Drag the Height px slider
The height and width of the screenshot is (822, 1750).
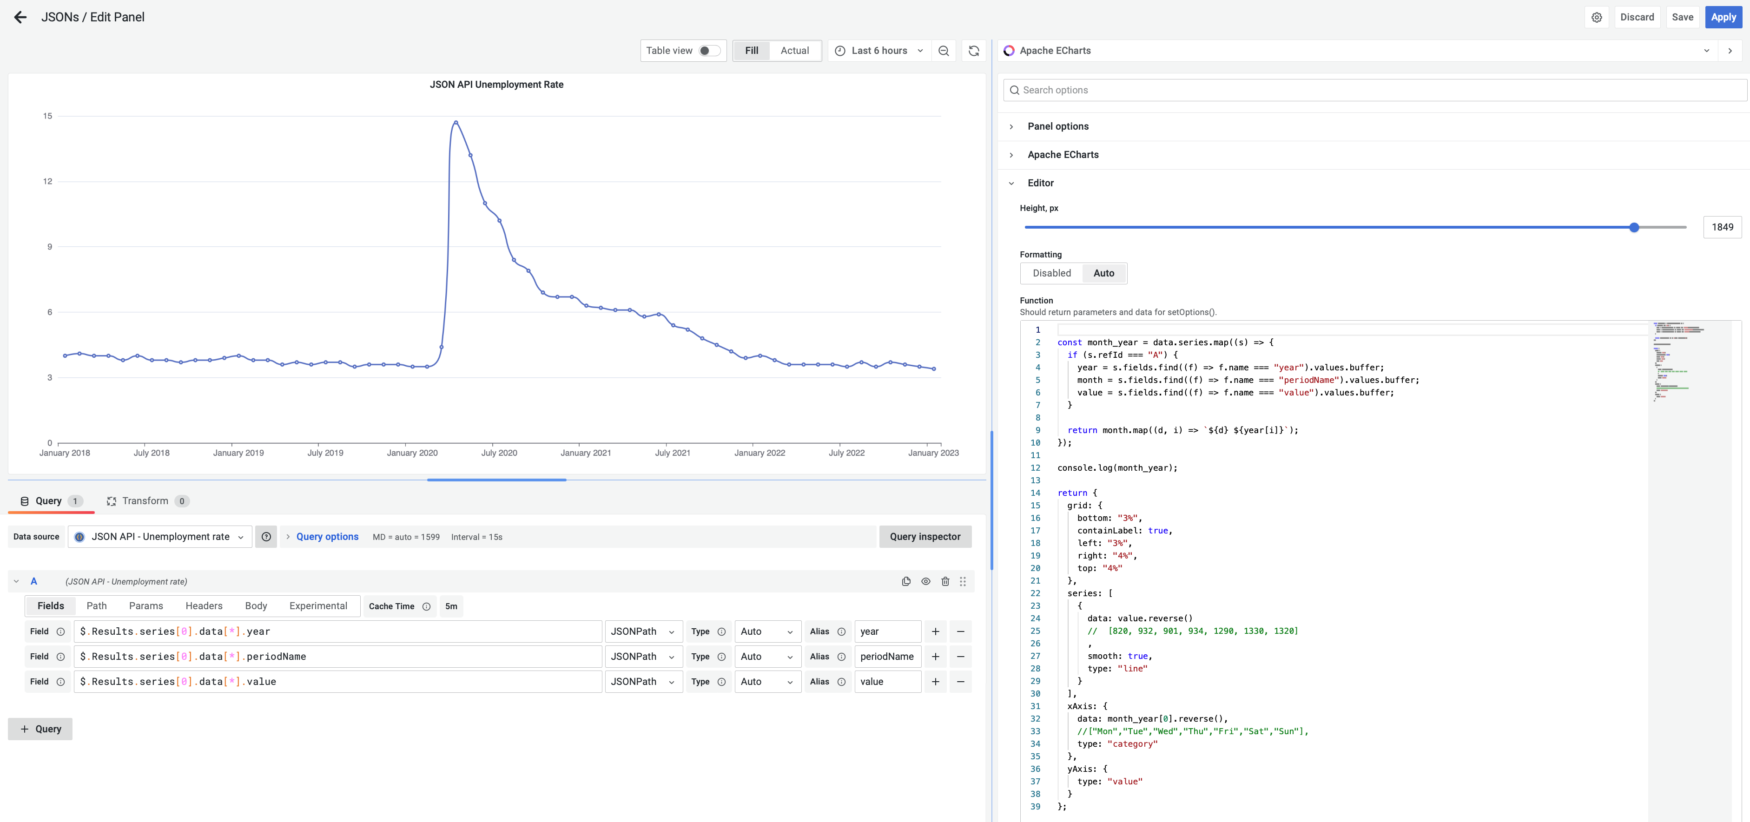coord(1634,228)
